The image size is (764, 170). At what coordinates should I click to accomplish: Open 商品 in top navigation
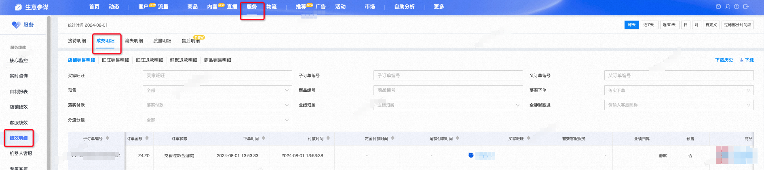tap(193, 7)
